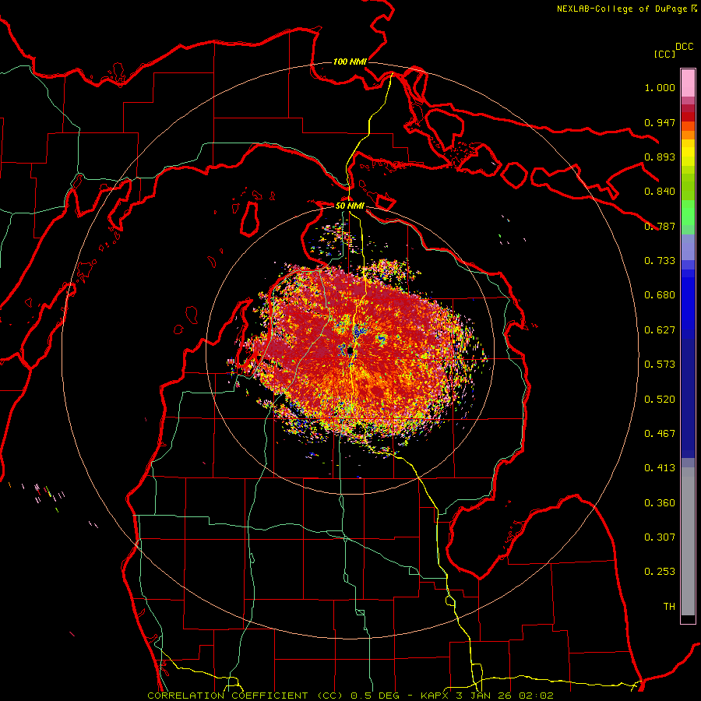Screen dimensions: 701x701
Task: Click the 0.360 legend value
Action: pos(660,503)
